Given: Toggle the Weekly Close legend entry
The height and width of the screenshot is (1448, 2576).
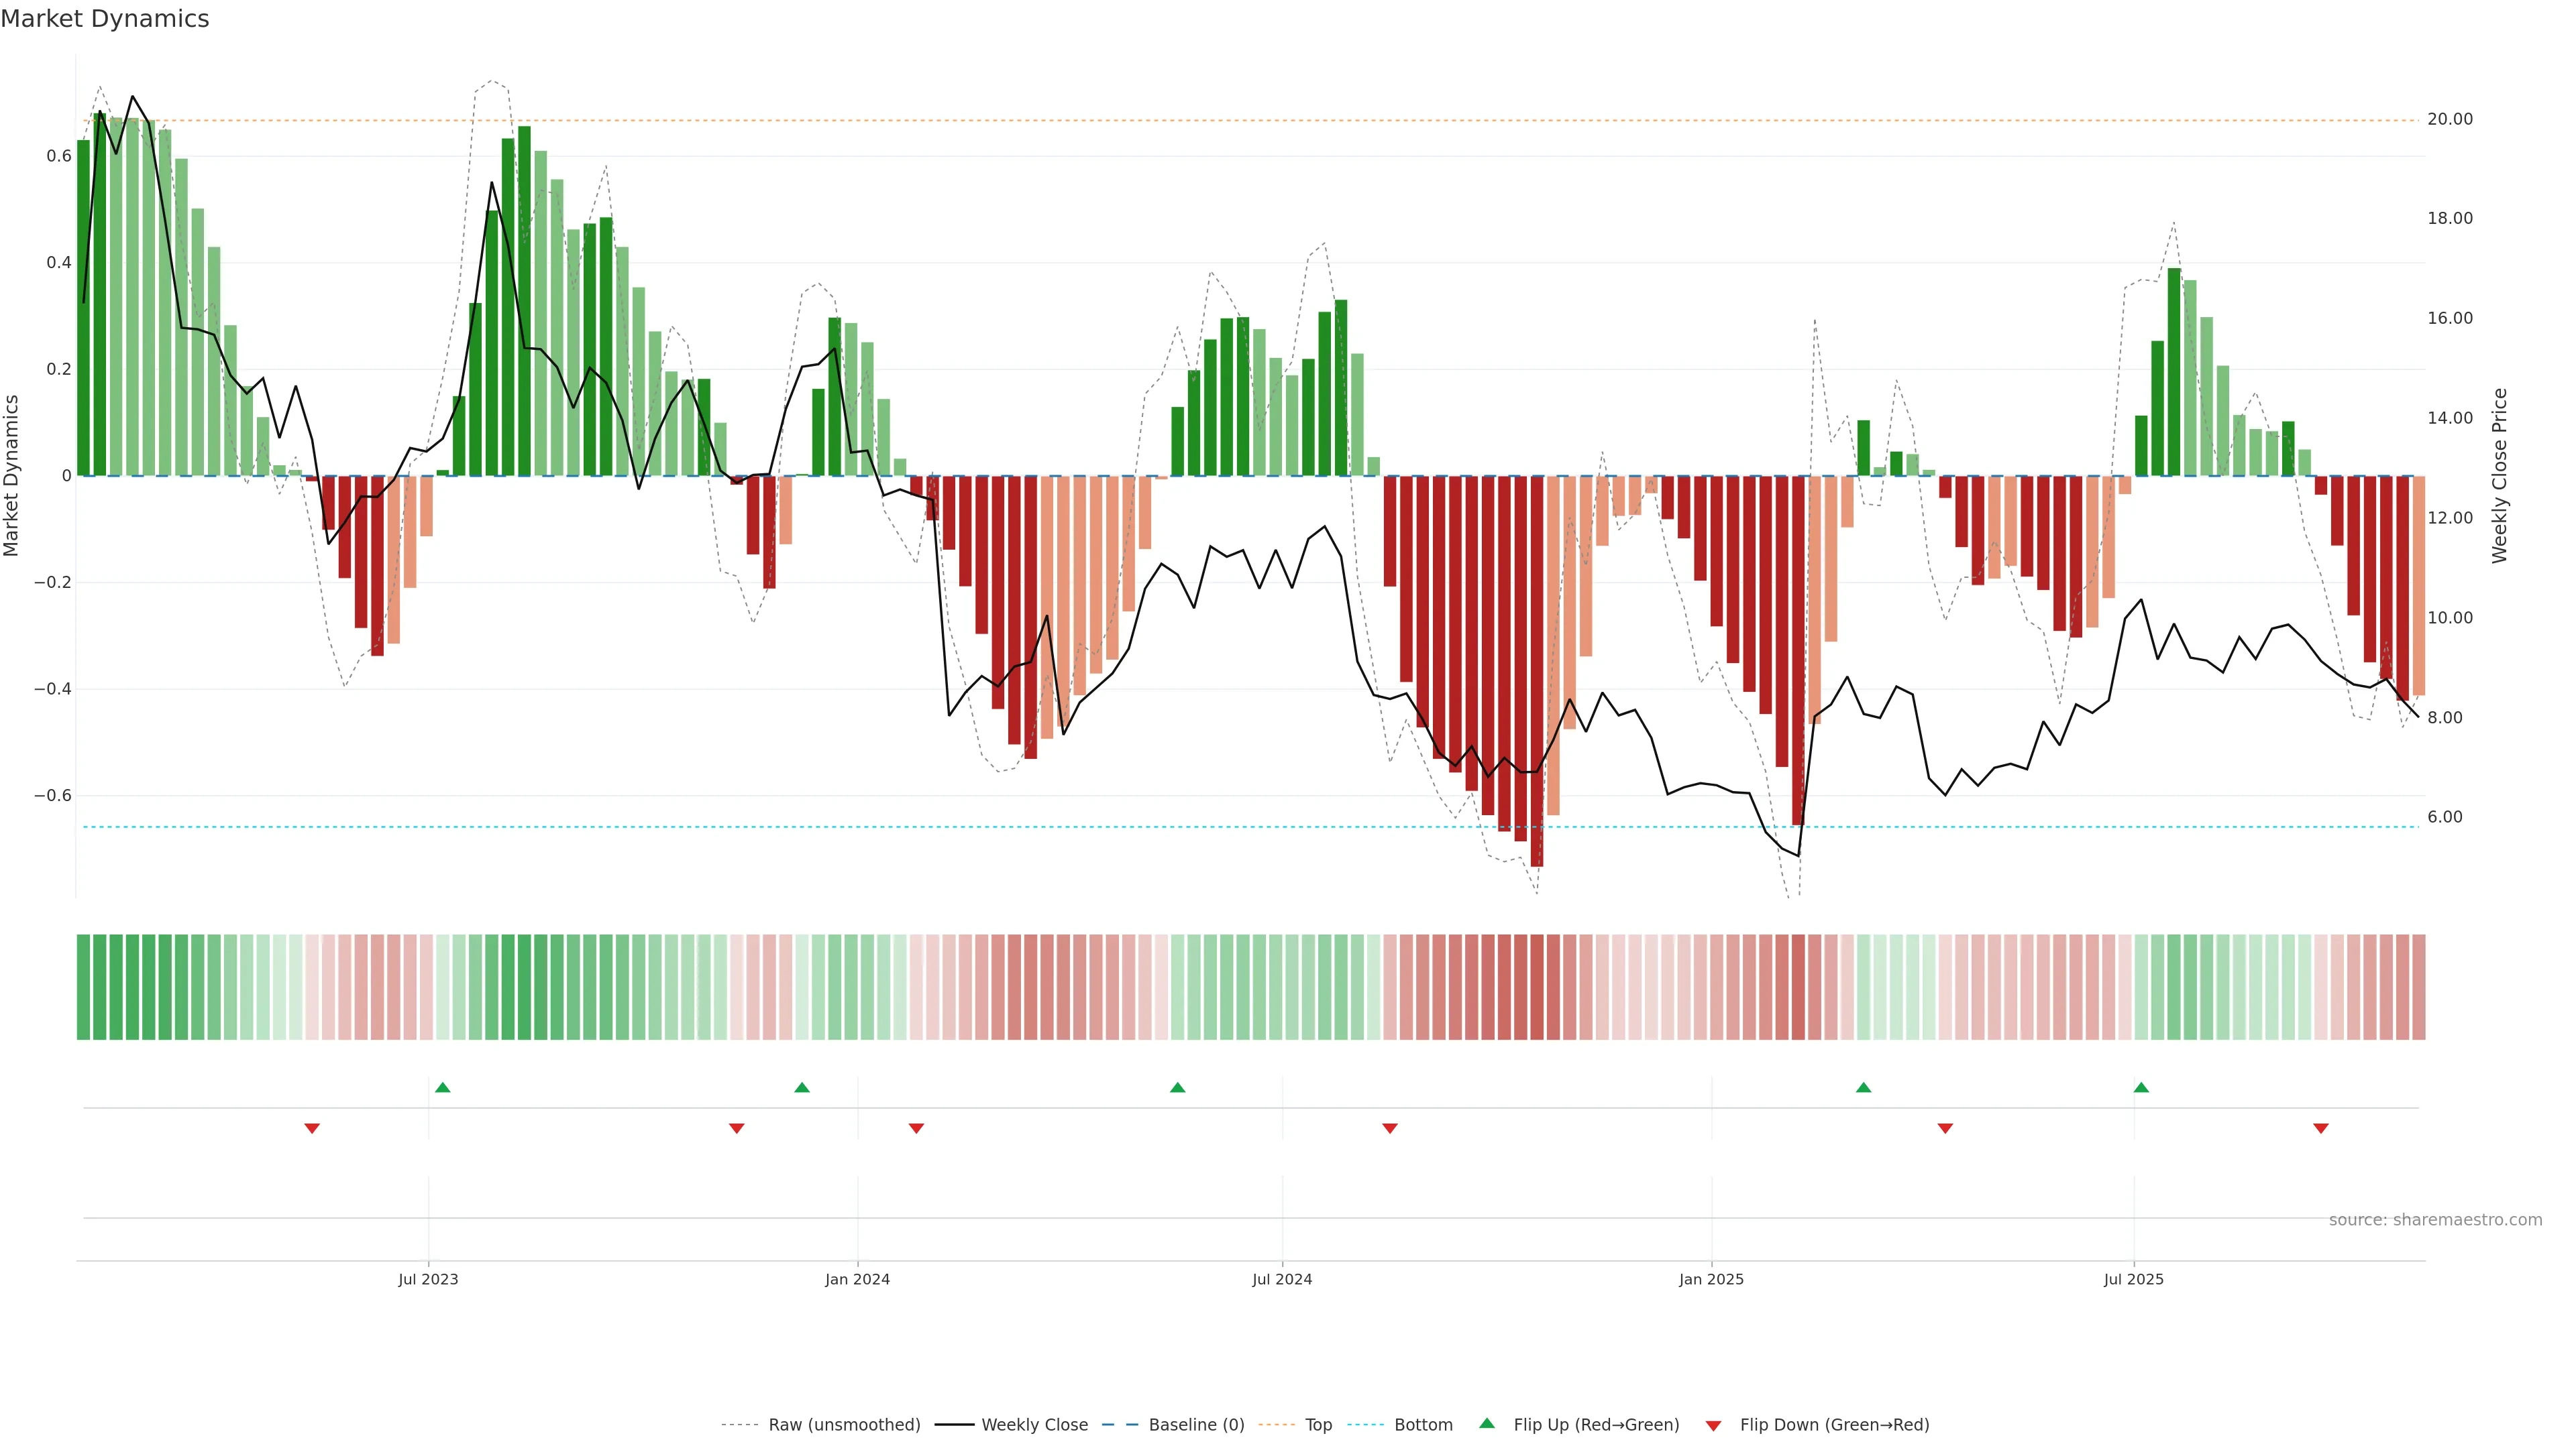Looking at the screenshot, I should pos(1034,1424).
